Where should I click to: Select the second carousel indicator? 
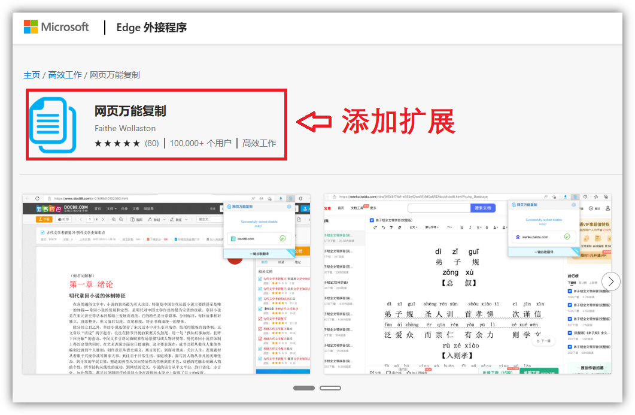coord(330,388)
